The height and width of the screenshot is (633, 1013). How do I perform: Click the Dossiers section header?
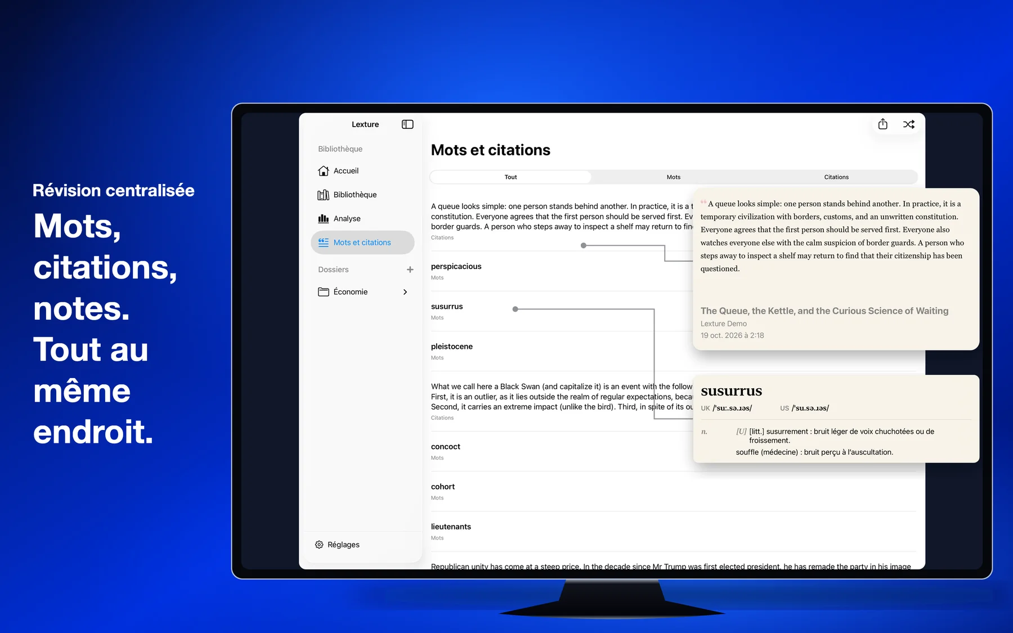click(333, 270)
